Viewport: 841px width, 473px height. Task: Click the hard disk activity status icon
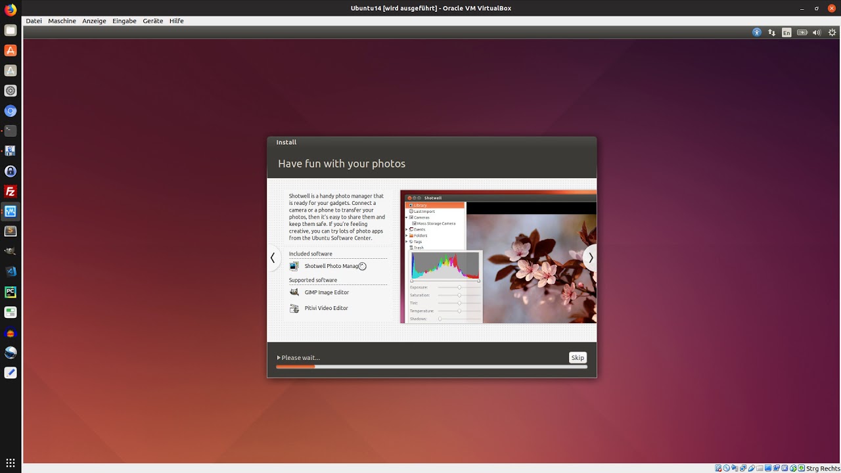[x=718, y=468]
